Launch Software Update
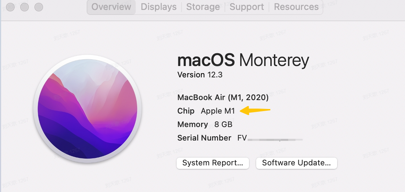 297,163
